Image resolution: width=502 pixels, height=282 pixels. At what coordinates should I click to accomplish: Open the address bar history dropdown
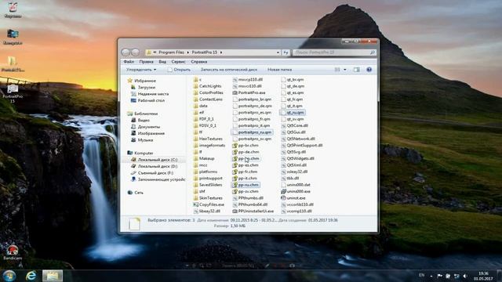click(x=278, y=52)
